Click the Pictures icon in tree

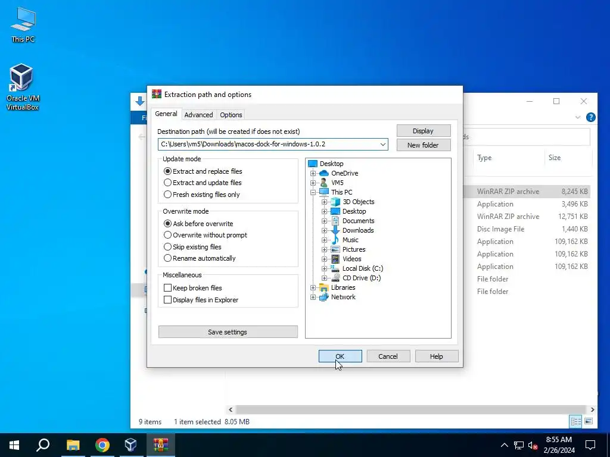pyautogui.click(x=335, y=249)
